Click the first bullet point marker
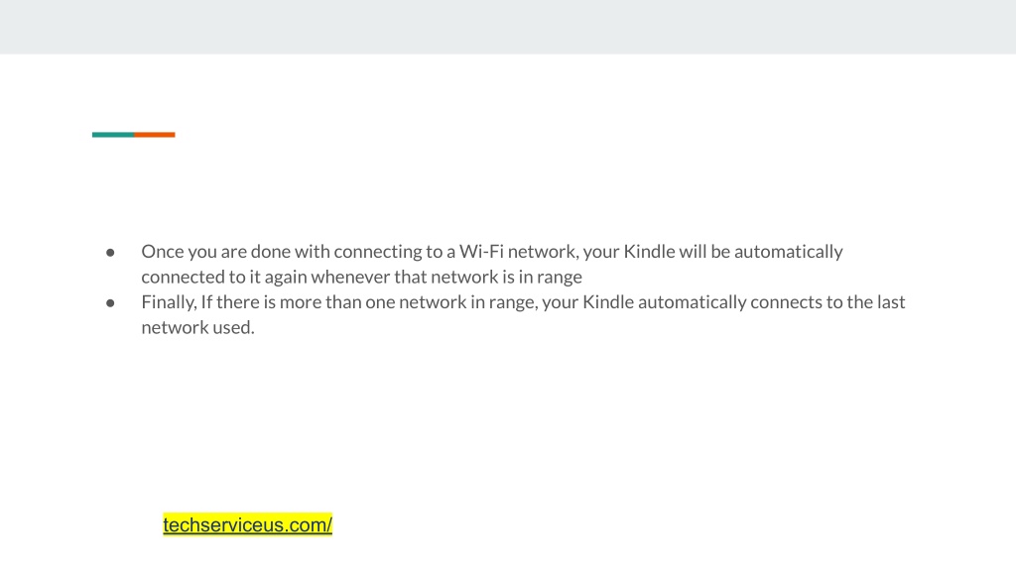Image resolution: width=1016 pixels, height=571 pixels. (110, 253)
